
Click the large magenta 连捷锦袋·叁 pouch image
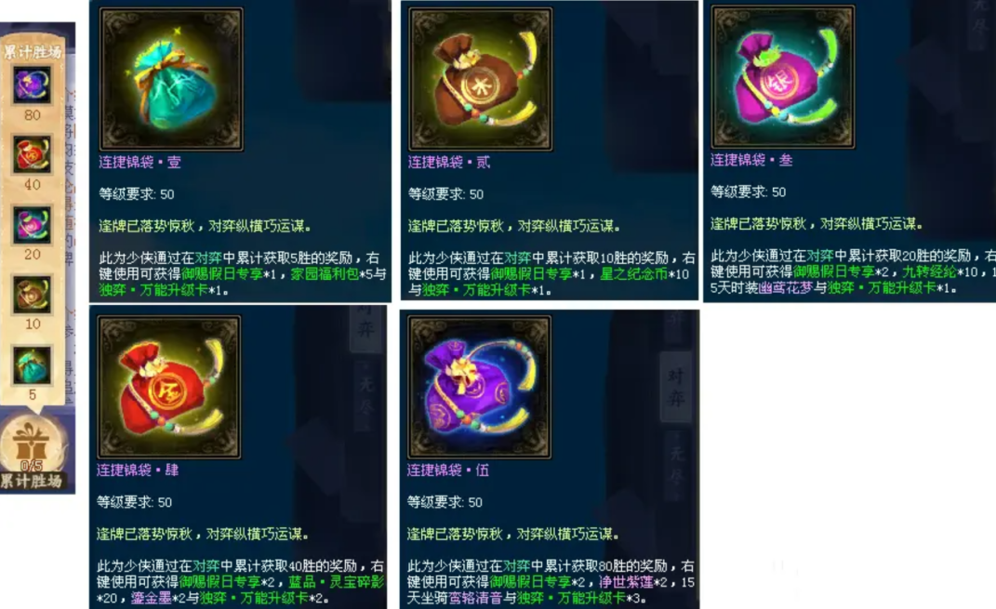pyautogui.click(x=783, y=77)
